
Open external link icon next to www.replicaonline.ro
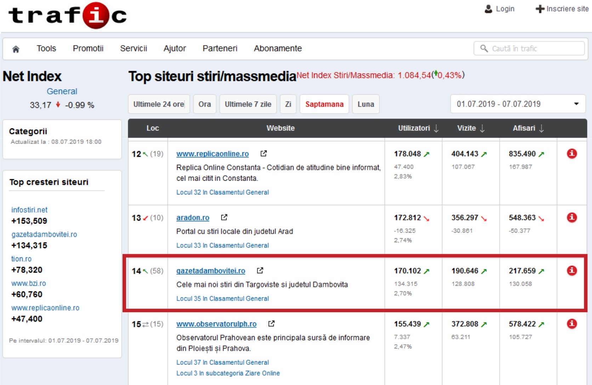click(263, 153)
